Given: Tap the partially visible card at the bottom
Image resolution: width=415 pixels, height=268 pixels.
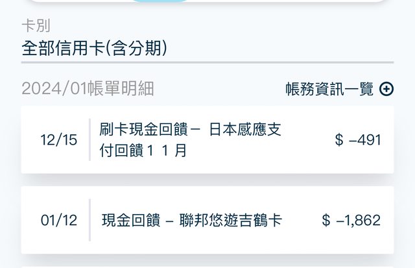Looking at the screenshot, I should point(207,265).
